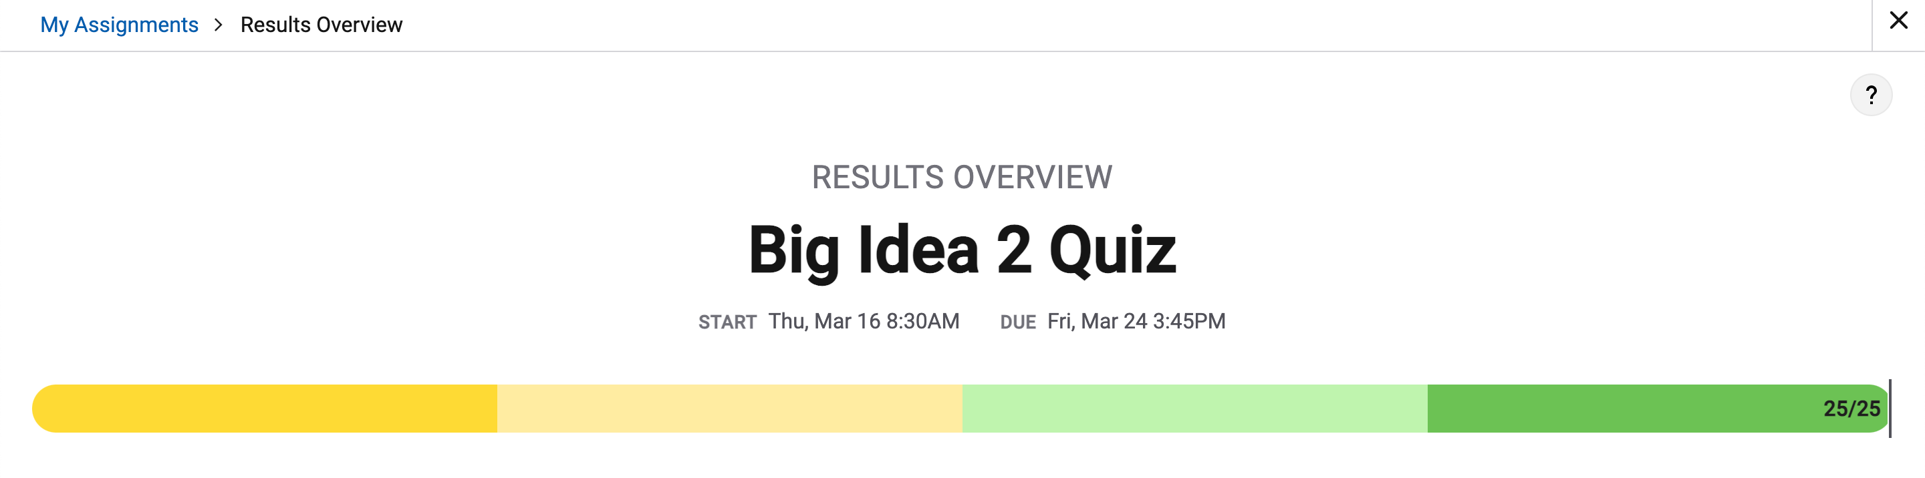Click the light green score bar segment
The height and width of the screenshot is (478, 1925).
pyautogui.click(x=1195, y=409)
